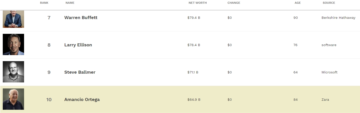
Task: Open the Amancio Ortega name link
Action: click(x=82, y=99)
